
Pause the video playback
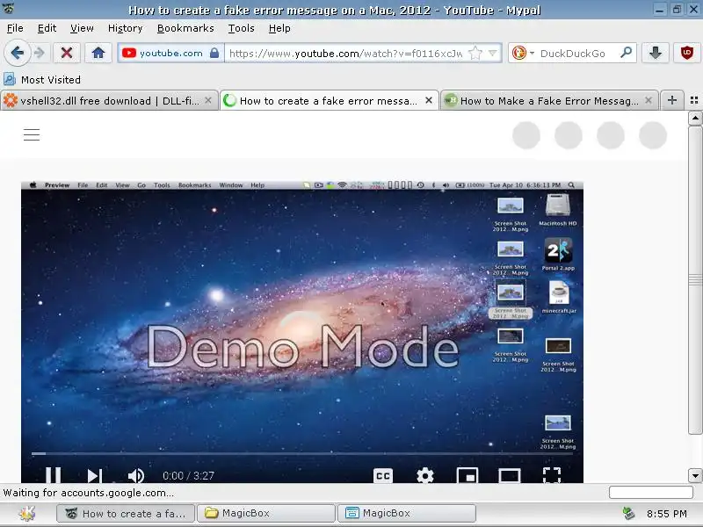[53, 475]
